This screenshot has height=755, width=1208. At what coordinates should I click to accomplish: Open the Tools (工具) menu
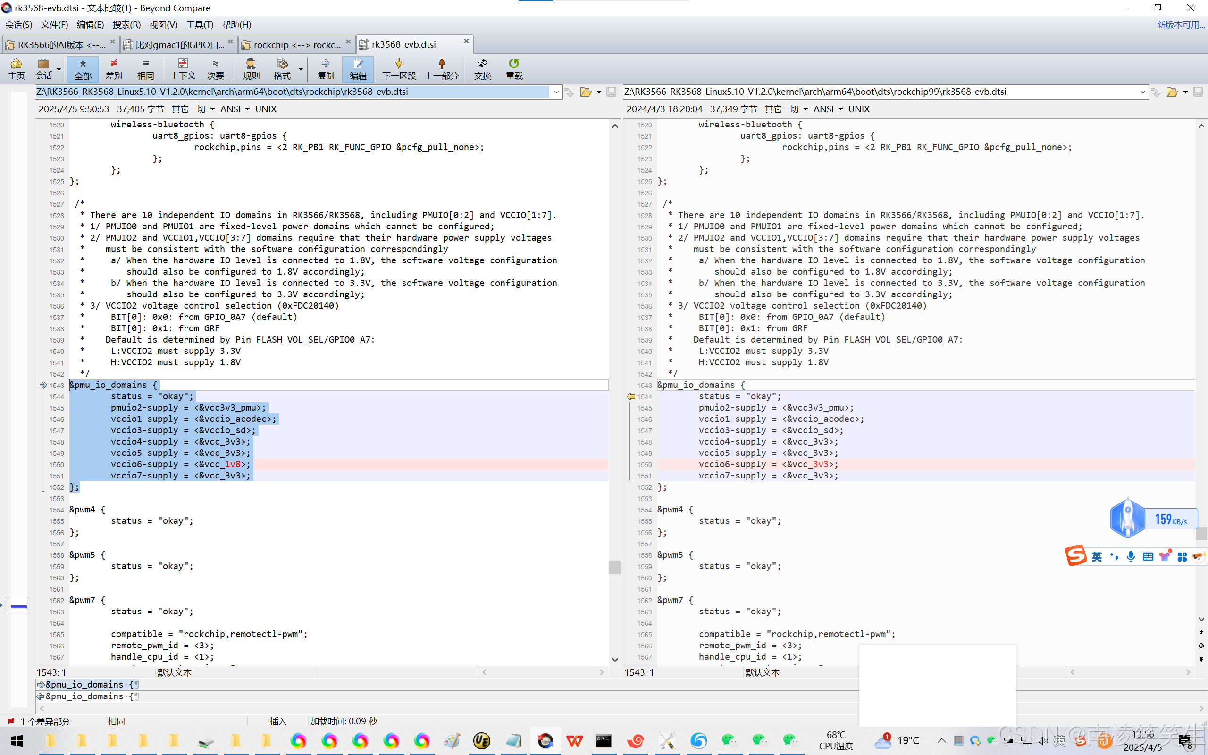199,25
